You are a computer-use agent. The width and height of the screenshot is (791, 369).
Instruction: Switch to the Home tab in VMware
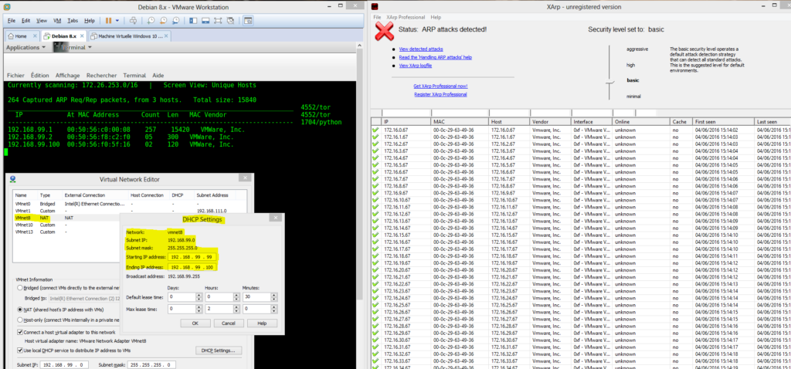(21, 36)
